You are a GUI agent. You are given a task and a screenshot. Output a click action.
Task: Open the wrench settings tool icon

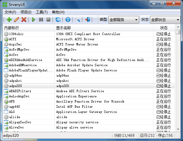click(x=78, y=20)
